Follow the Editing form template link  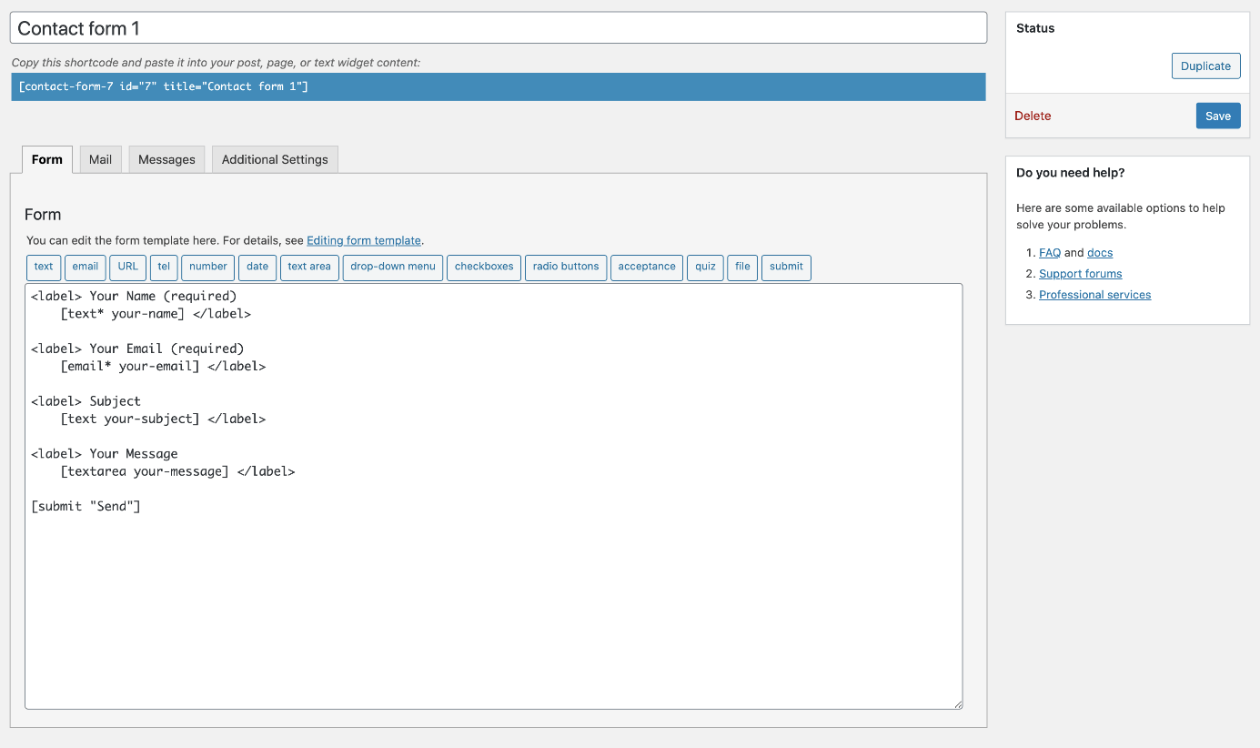click(x=364, y=241)
